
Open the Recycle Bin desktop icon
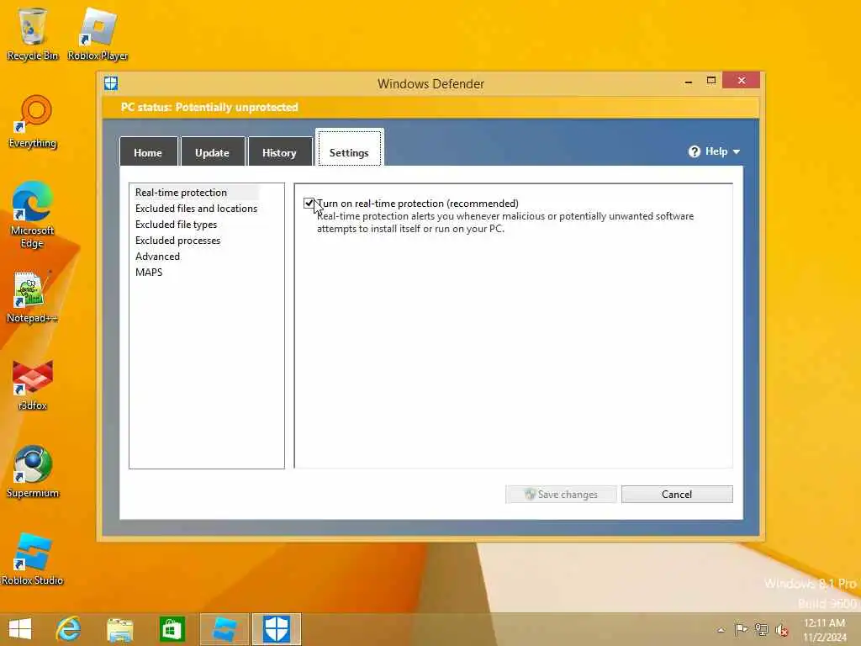tap(33, 34)
